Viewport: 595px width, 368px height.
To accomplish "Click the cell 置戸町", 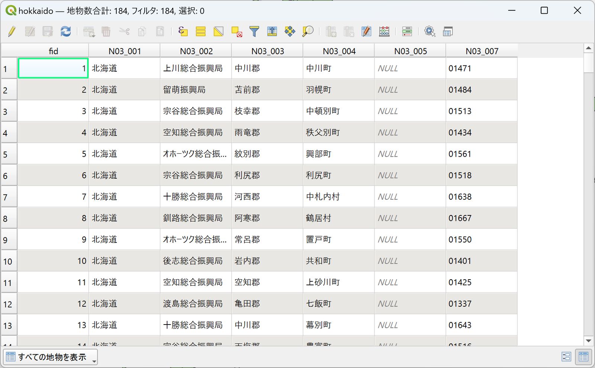I will click(x=338, y=240).
